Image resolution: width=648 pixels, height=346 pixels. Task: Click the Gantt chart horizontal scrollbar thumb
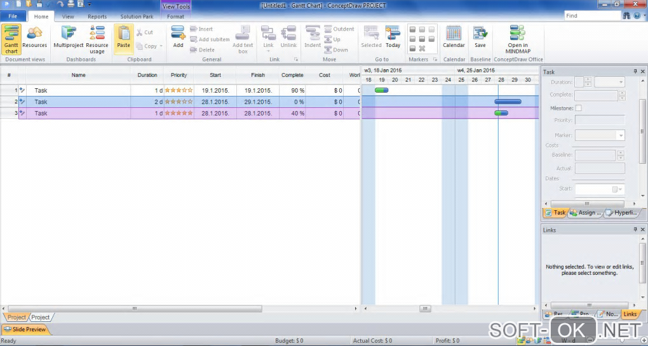425,309
